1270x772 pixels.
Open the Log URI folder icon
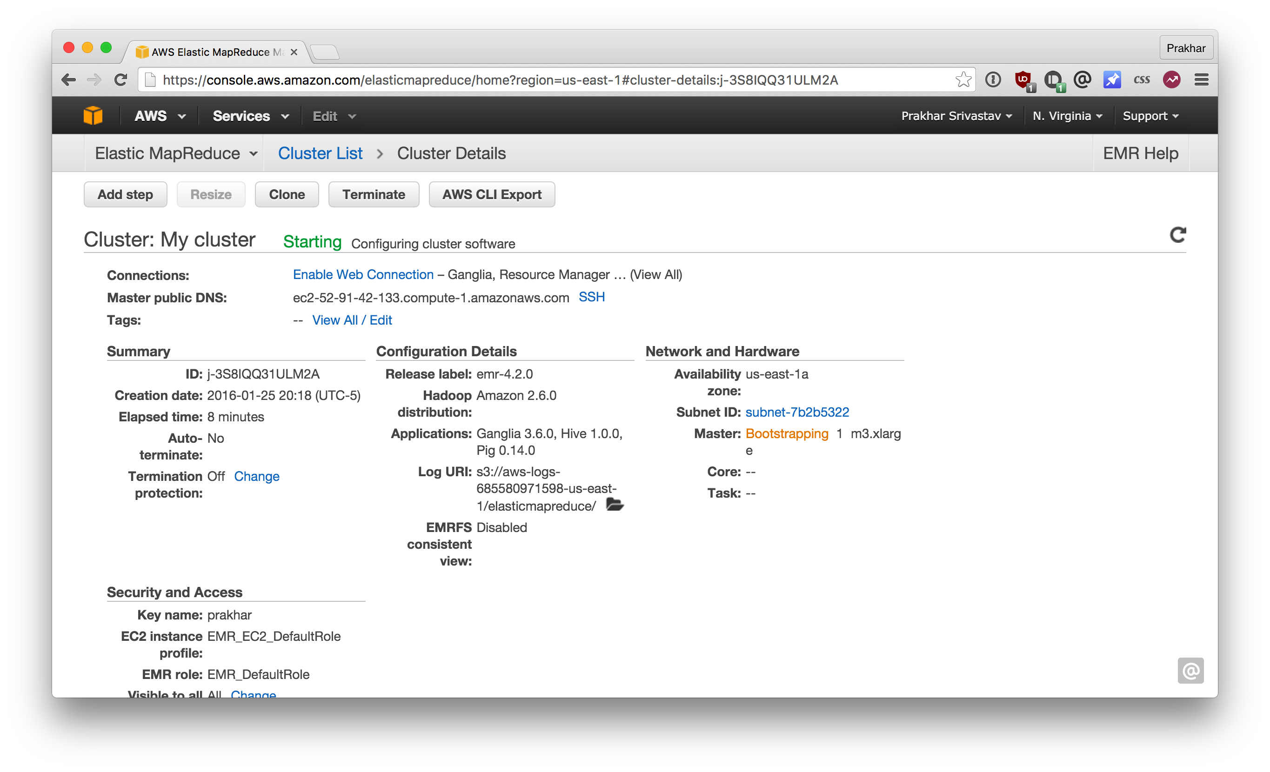click(x=615, y=505)
